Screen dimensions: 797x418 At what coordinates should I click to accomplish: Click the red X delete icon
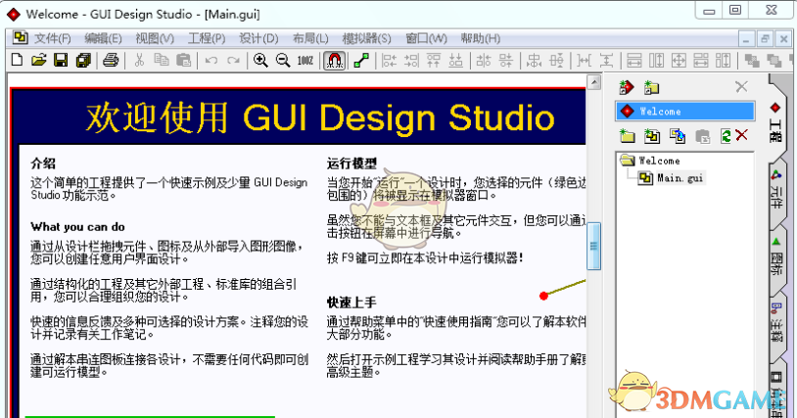pyautogui.click(x=741, y=135)
